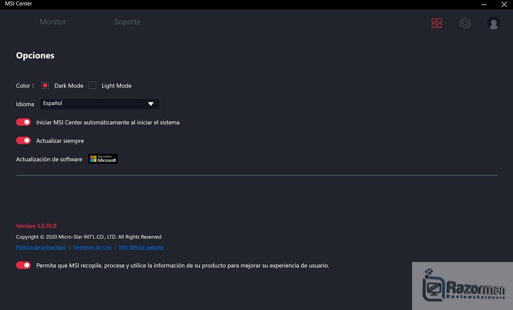The width and height of the screenshot is (513, 310).
Task: Click the Version 1.0.10.0 text
Action: point(36,226)
